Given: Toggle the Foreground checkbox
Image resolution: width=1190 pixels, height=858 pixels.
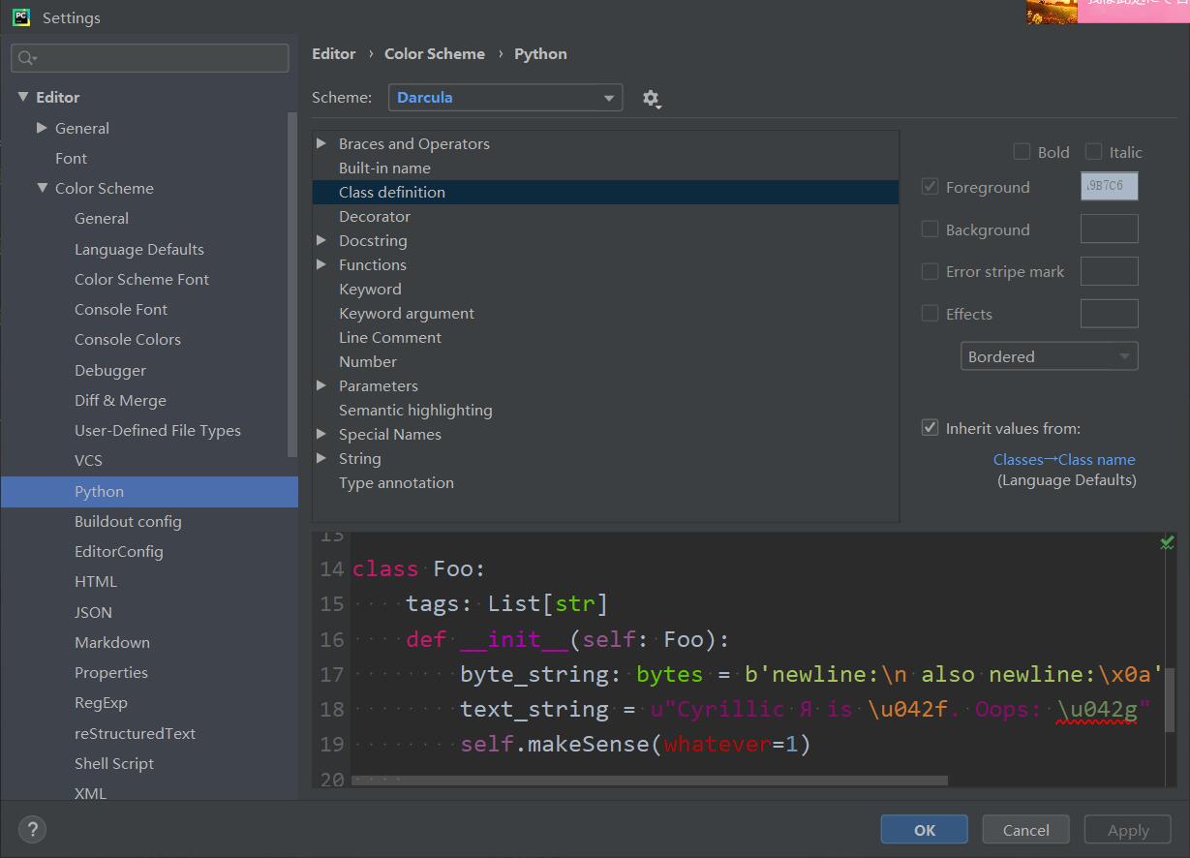Looking at the screenshot, I should point(930,187).
